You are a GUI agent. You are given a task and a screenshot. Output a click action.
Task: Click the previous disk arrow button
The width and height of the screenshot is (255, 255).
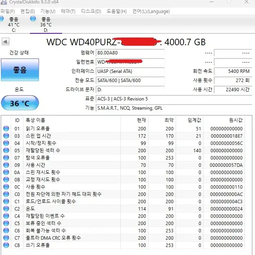pos(5,42)
